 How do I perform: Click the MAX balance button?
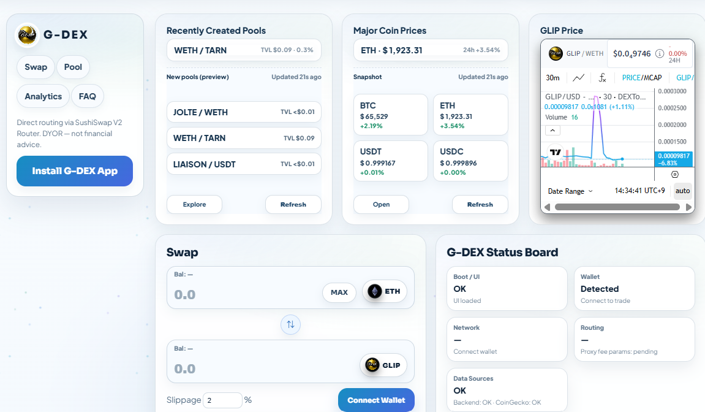pyautogui.click(x=339, y=292)
